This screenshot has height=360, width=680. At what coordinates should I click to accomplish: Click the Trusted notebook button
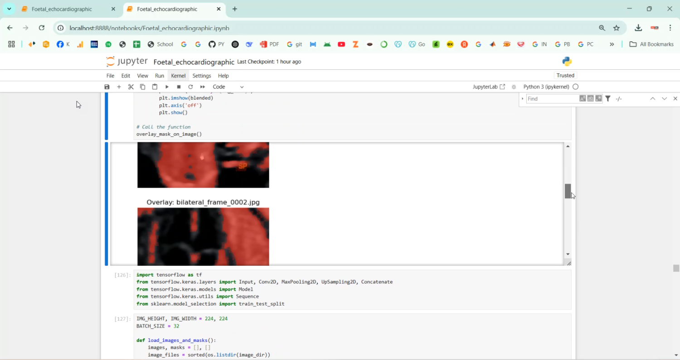(x=565, y=75)
